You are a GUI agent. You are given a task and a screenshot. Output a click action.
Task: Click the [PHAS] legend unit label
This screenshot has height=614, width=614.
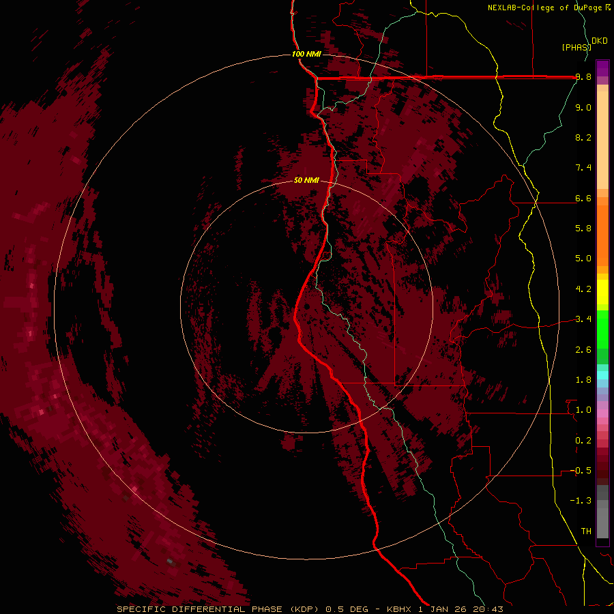coord(576,47)
